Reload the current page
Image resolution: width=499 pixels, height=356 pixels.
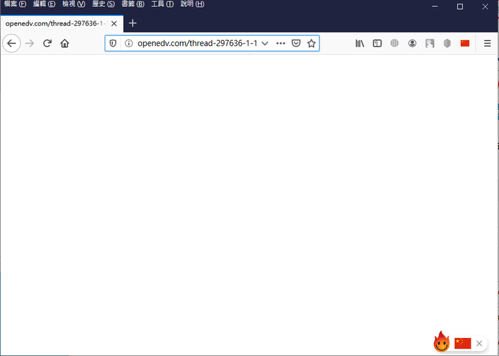point(47,43)
